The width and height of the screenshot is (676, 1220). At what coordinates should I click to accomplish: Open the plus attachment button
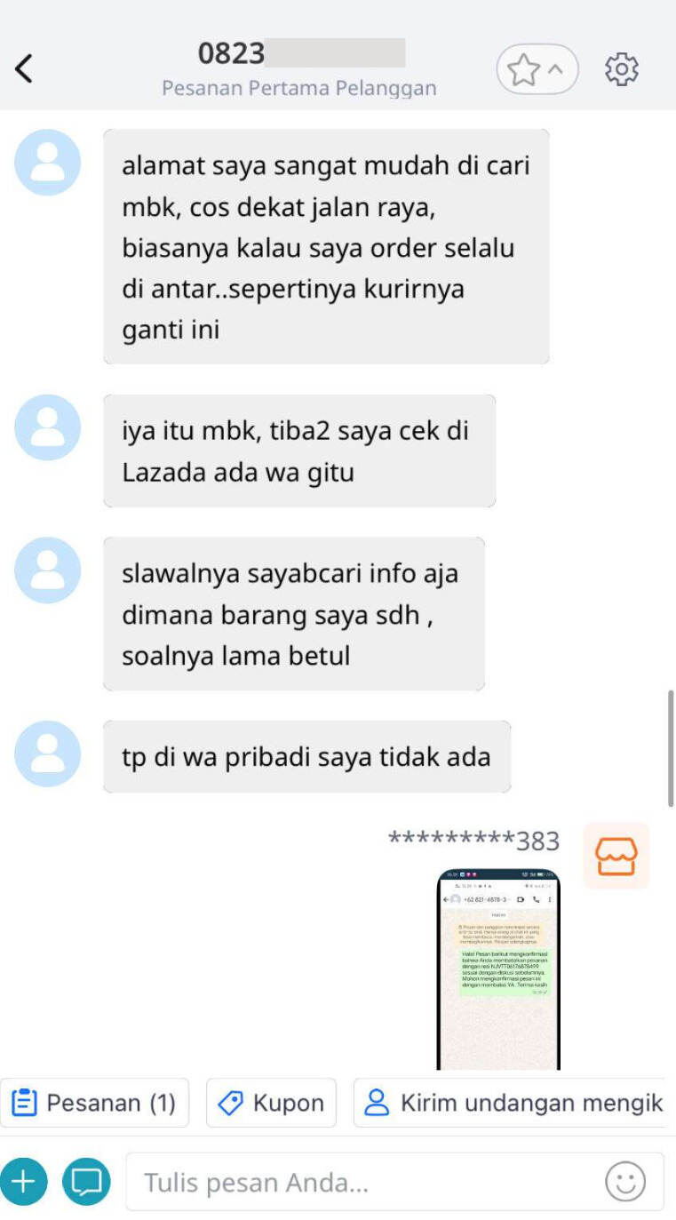coord(23,1182)
